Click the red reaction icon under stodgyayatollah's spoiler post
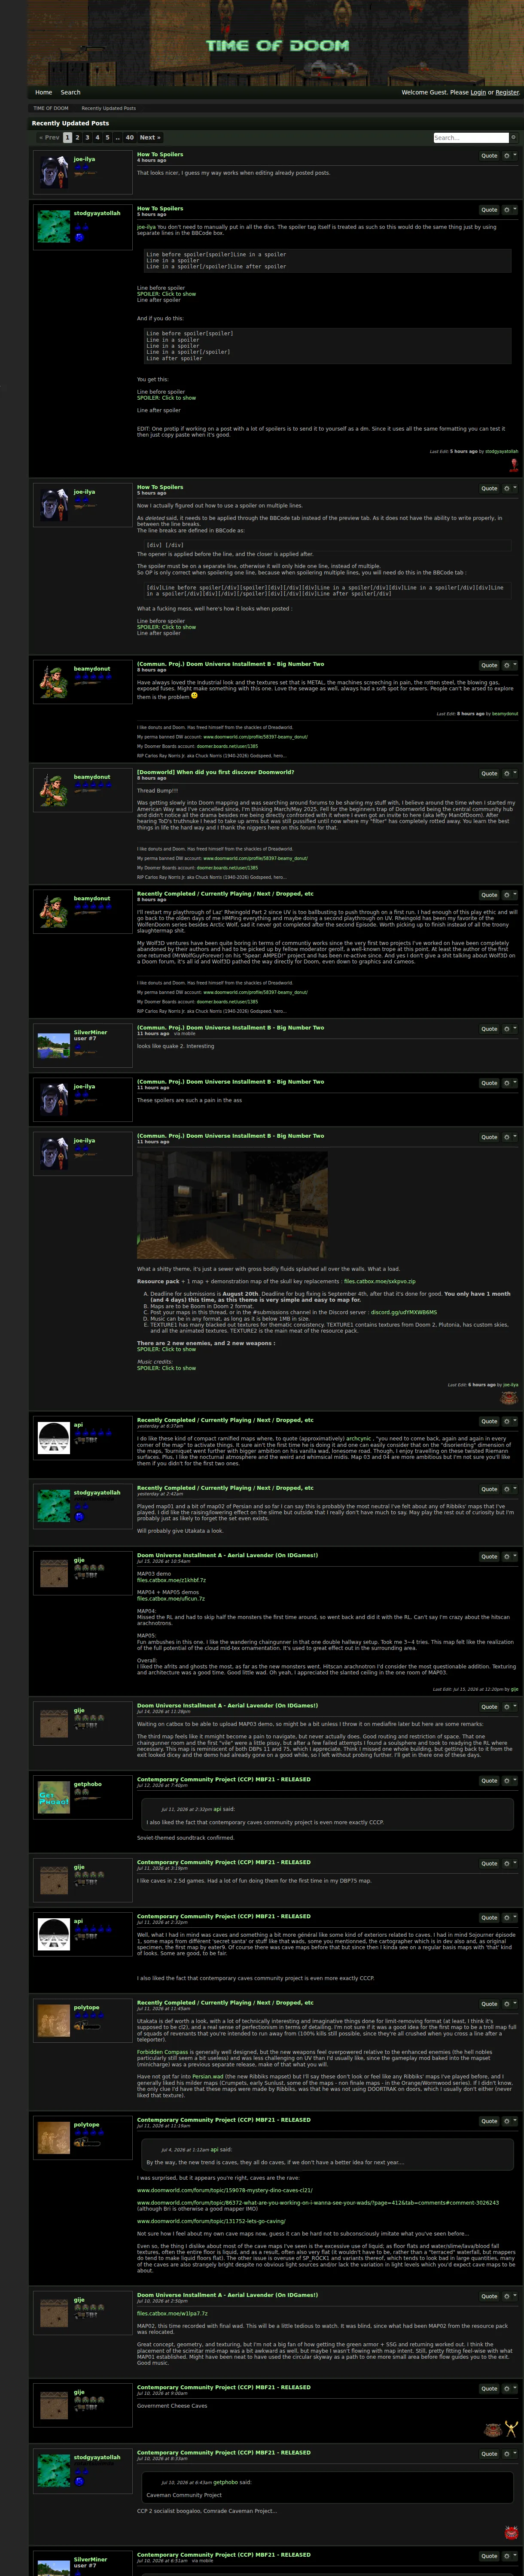 pyautogui.click(x=514, y=466)
